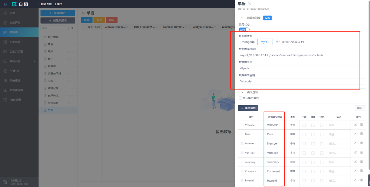
Task: Select the mongodb database type
Action: click(248, 42)
